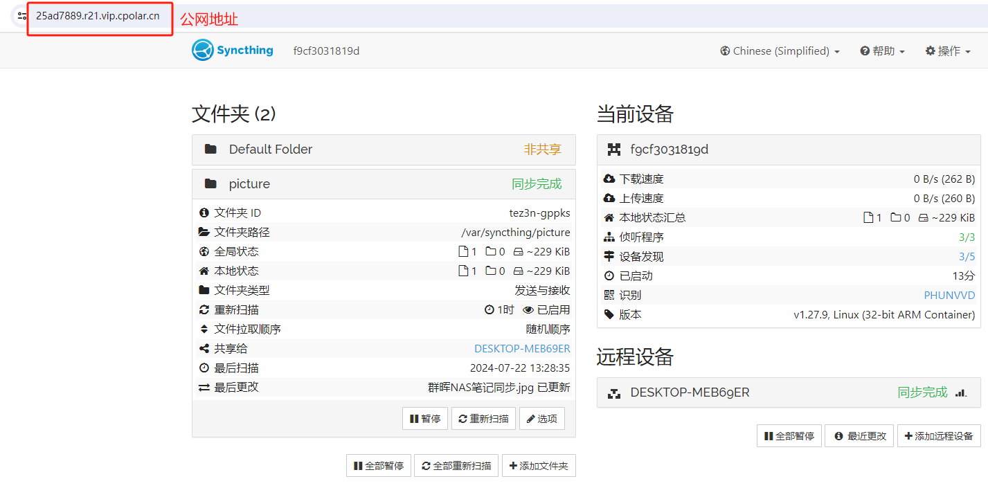Expand the DESKTOP-MEB69ER remote device panel

coord(789,392)
